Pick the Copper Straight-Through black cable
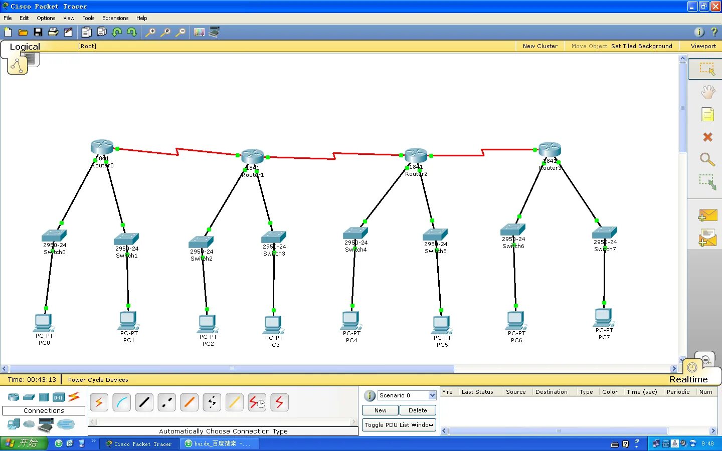Image resolution: width=722 pixels, height=451 pixels. pos(144,402)
